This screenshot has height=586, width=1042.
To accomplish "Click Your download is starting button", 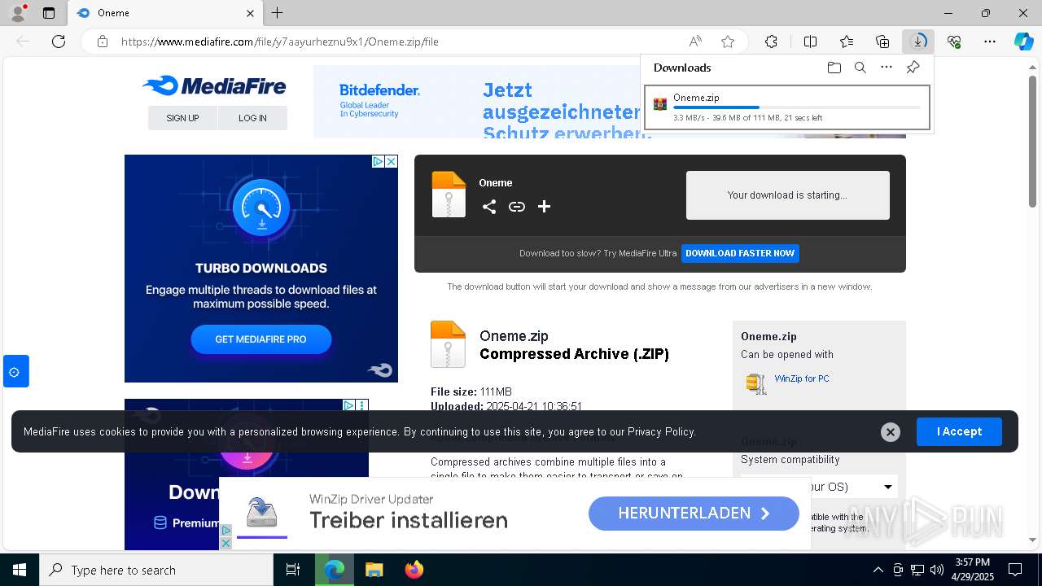I will click(787, 195).
